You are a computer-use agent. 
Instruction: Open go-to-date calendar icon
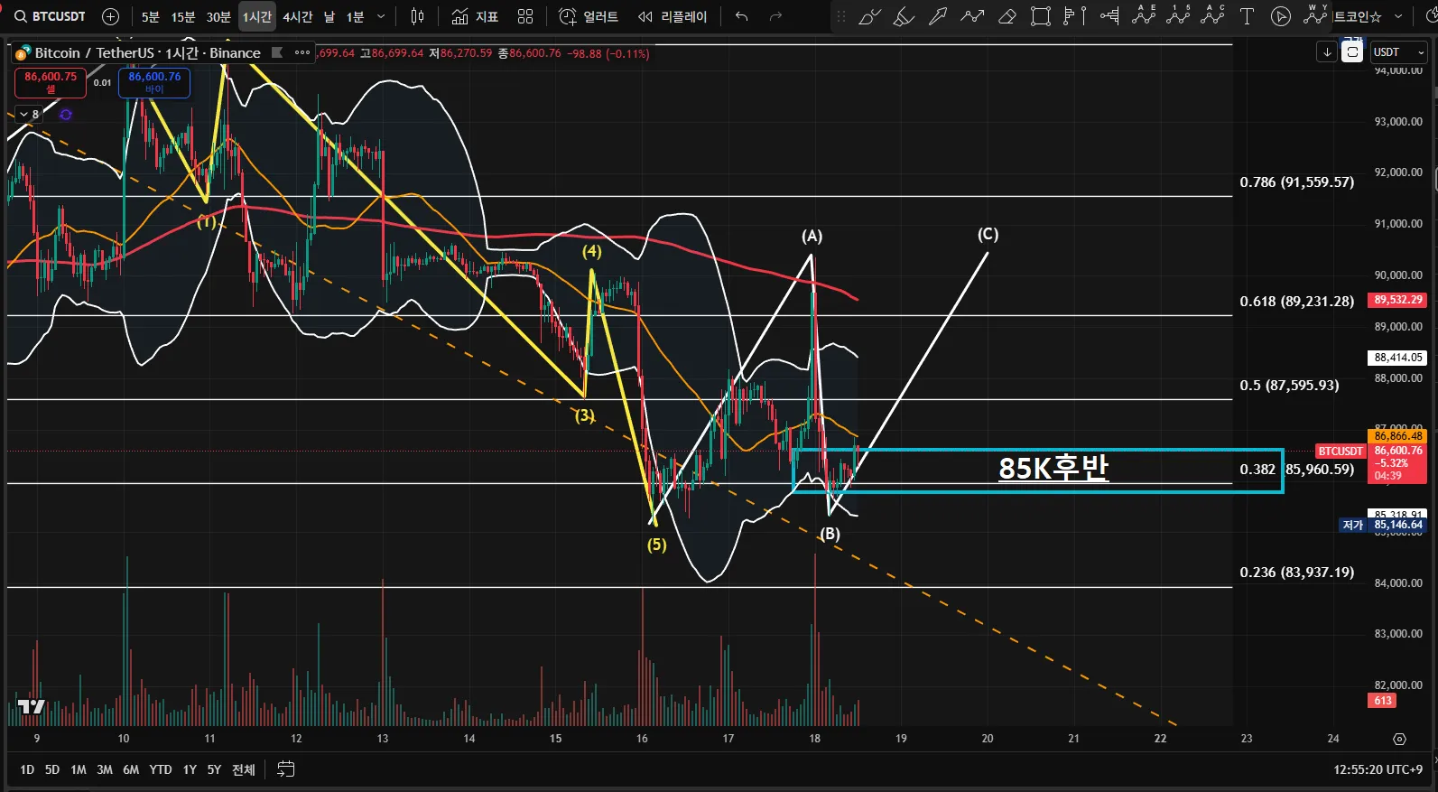point(285,769)
